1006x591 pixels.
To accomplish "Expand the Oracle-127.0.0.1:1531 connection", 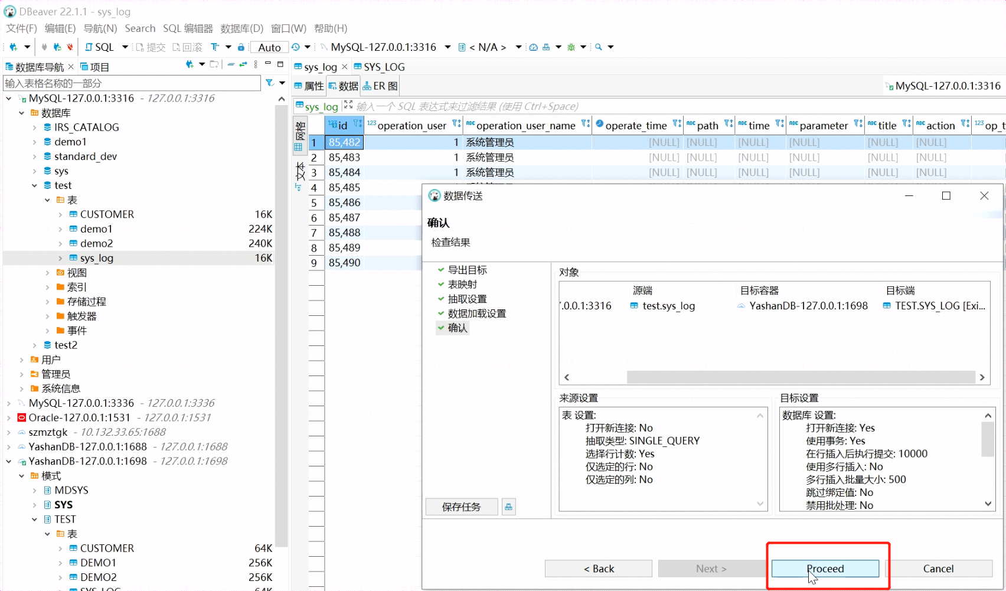I will click(x=9, y=417).
